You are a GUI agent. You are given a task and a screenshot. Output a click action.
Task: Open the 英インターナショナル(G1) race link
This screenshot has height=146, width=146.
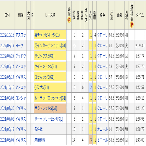50,45
